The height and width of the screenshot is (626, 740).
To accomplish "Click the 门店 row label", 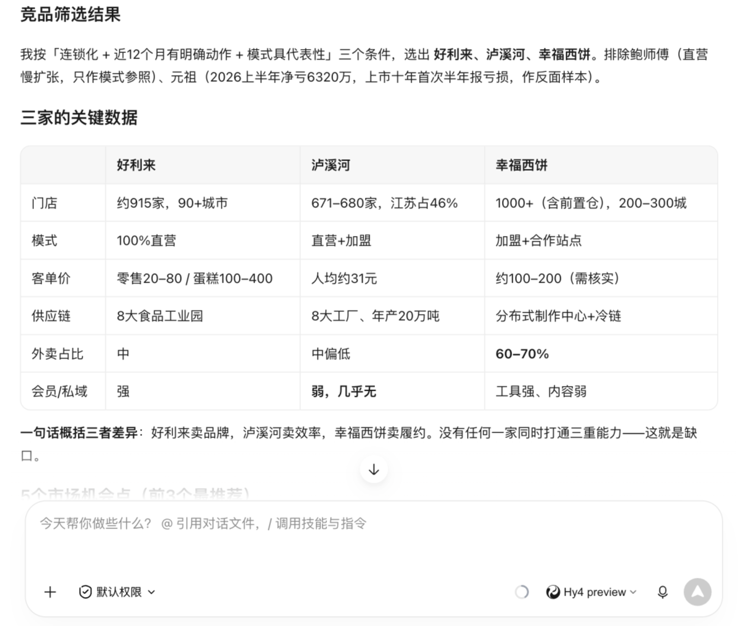I will pos(44,203).
